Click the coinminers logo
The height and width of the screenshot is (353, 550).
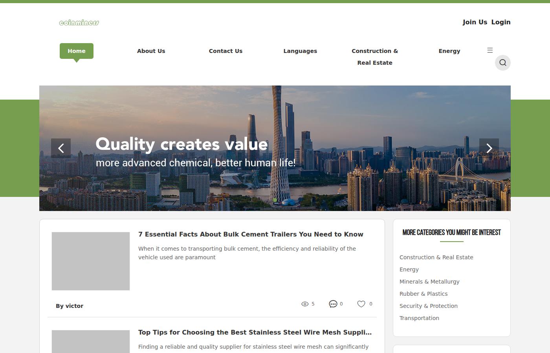point(79,23)
